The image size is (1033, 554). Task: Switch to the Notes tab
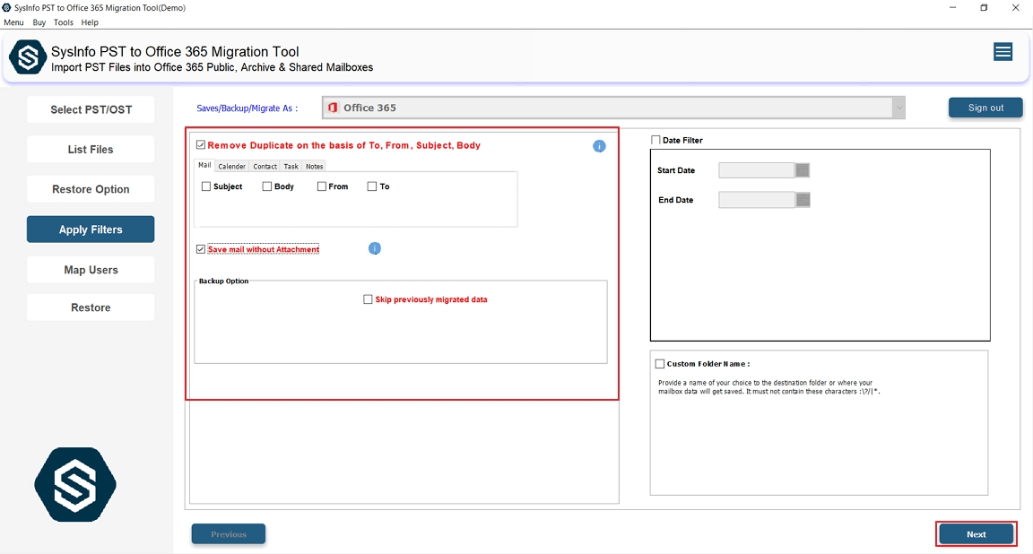[x=314, y=167]
